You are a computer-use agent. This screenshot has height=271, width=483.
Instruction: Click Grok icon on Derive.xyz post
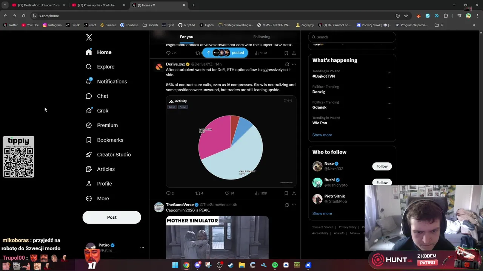[287, 64]
